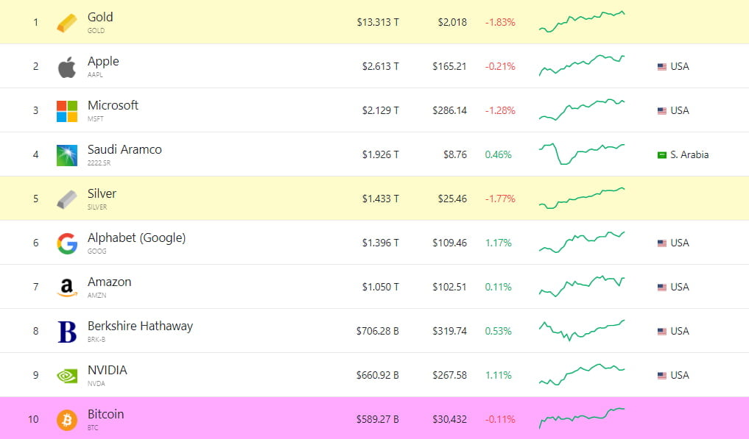The width and height of the screenshot is (749, 439).
Task: Click the Gold price trend sparkline
Action: click(x=582, y=21)
